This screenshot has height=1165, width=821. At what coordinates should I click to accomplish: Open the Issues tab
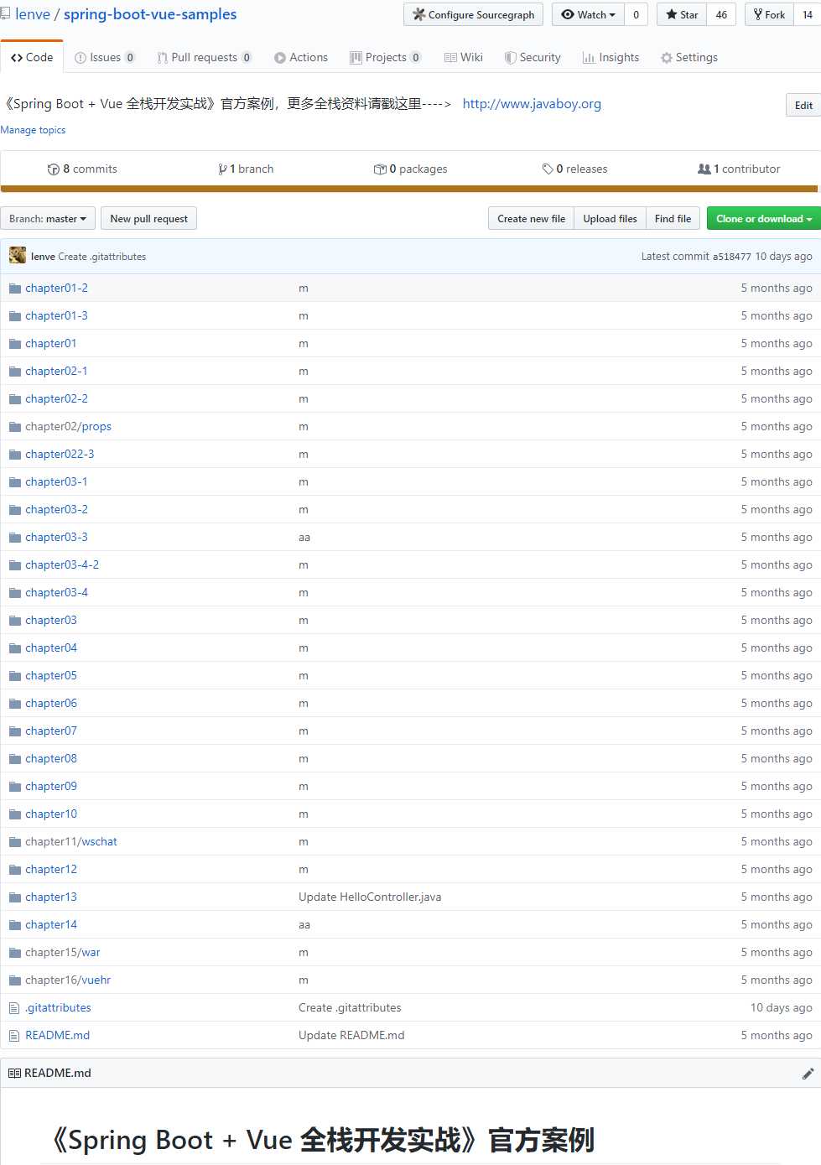[105, 57]
